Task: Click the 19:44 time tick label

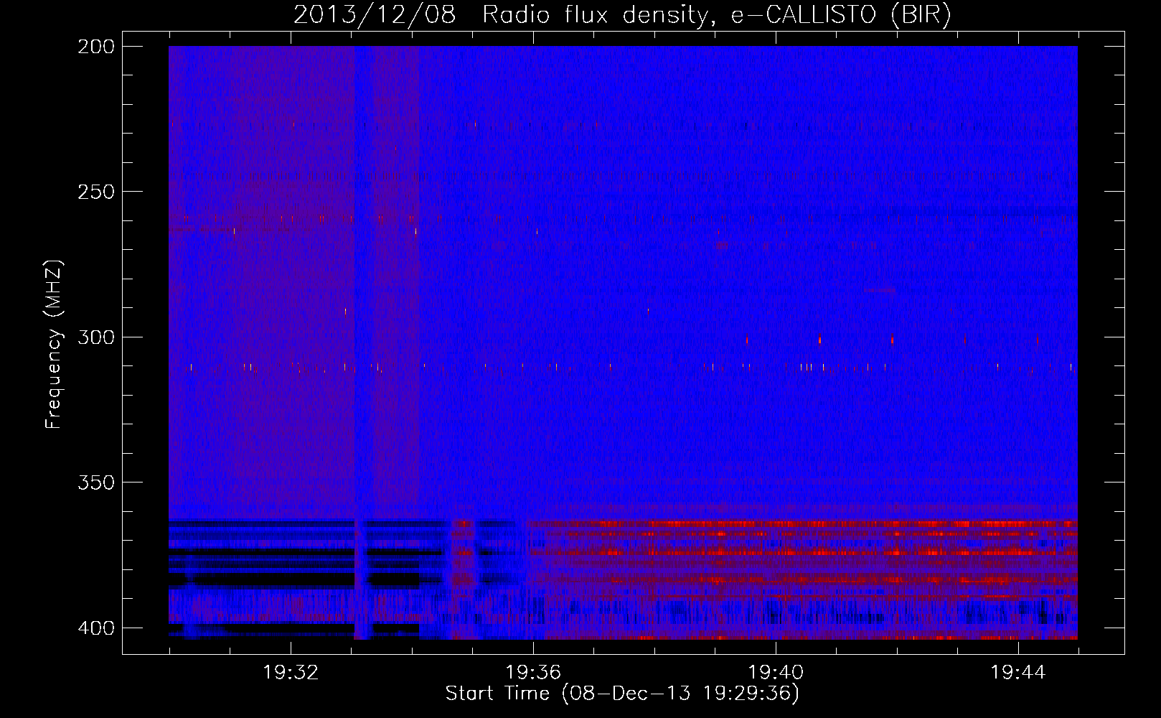Action: pyautogui.click(x=1018, y=673)
